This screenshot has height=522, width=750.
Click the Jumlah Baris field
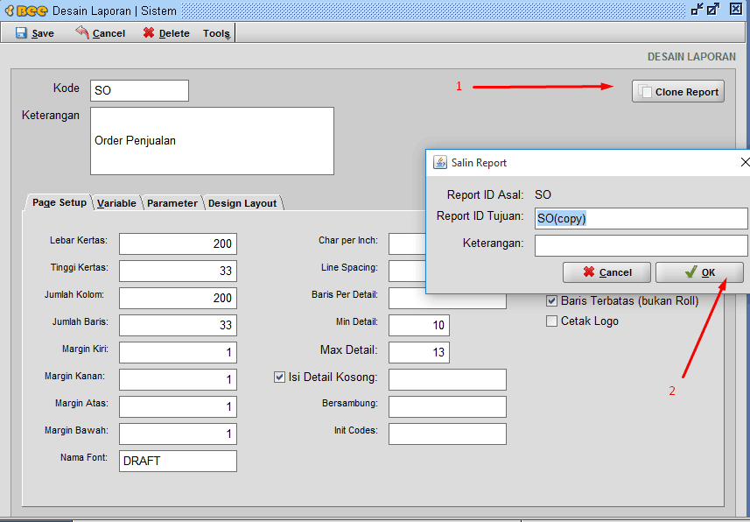(178, 325)
